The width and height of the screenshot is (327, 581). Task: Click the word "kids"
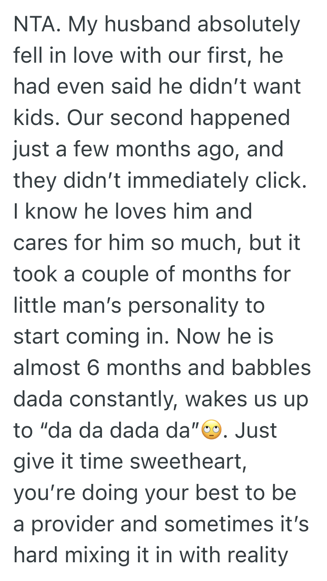pos(33,118)
